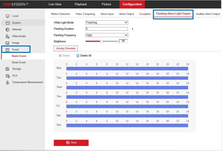Click the Arming Schedule button

coord(66,48)
